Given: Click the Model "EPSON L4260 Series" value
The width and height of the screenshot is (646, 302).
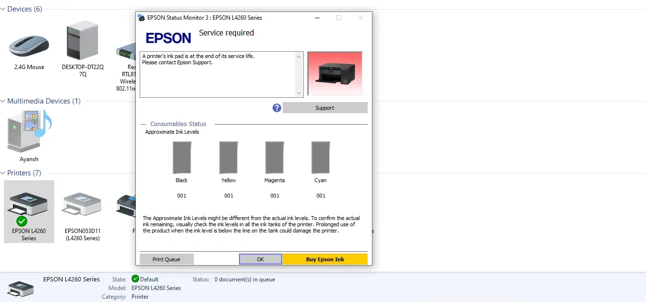Looking at the screenshot, I should tap(156, 288).
